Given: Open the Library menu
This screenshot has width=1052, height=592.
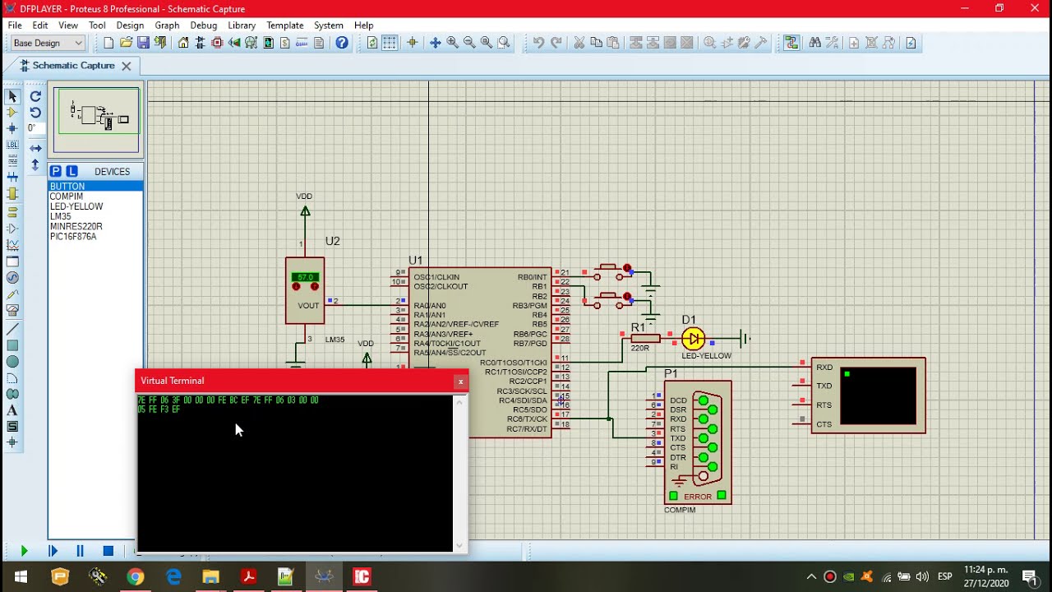Looking at the screenshot, I should tap(242, 25).
